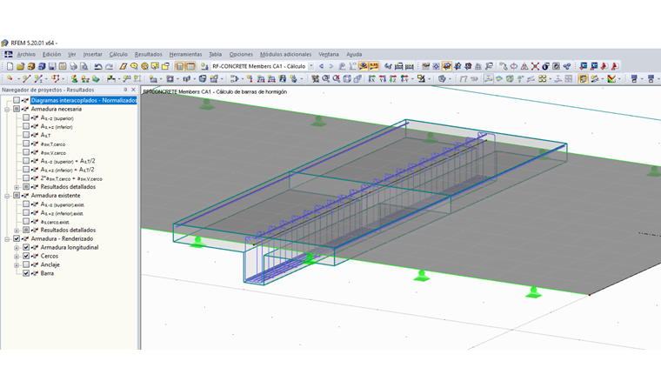Click the orange-highlighted Show Results icon
This screenshot has width=661, height=388.
click(363, 66)
